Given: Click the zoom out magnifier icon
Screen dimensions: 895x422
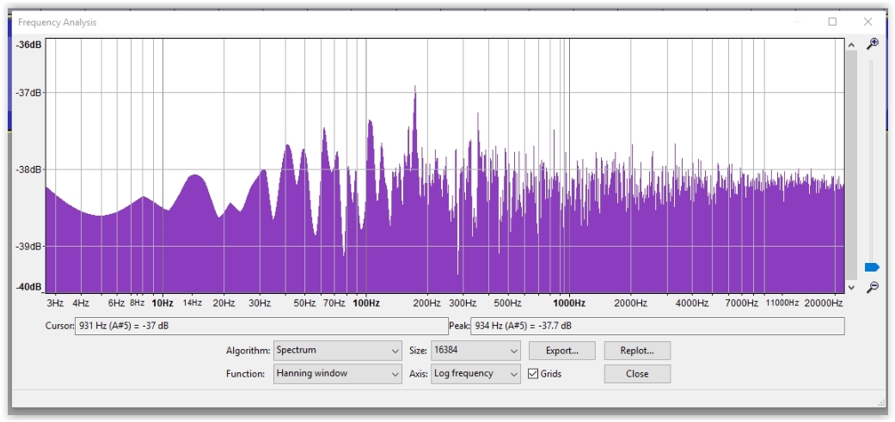Looking at the screenshot, I should [x=872, y=287].
